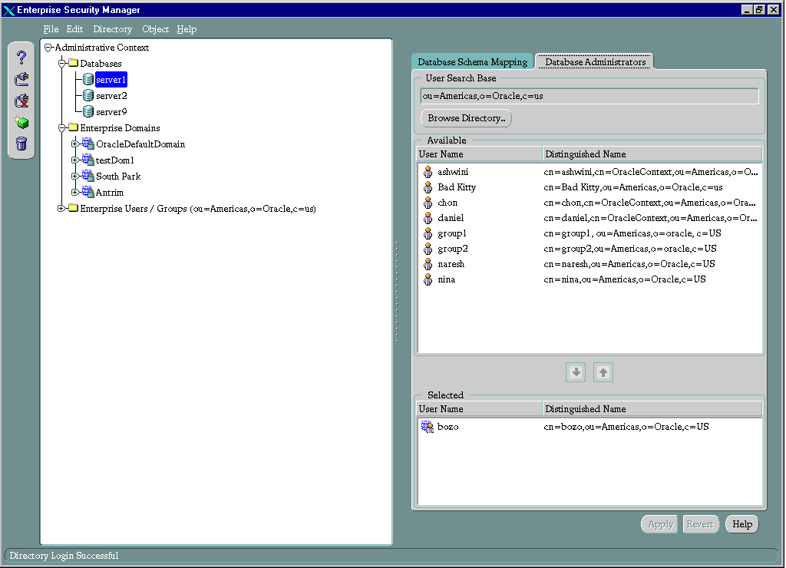Open the Object menu

[x=155, y=29]
